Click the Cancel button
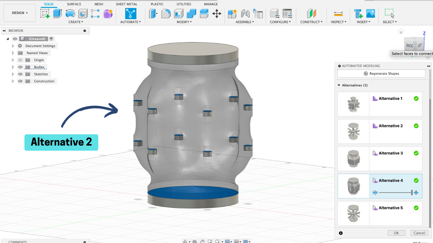The height and width of the screenshot is (243, 433). (419, 233)
